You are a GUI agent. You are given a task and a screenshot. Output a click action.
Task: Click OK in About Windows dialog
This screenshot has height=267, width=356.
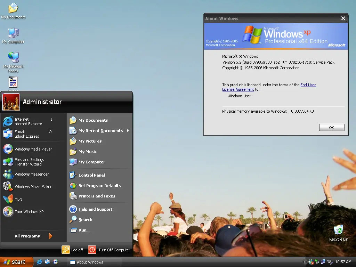coord(331,127)
